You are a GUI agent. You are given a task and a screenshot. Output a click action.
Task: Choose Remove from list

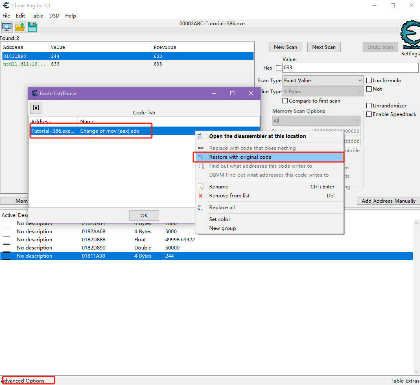269,196
